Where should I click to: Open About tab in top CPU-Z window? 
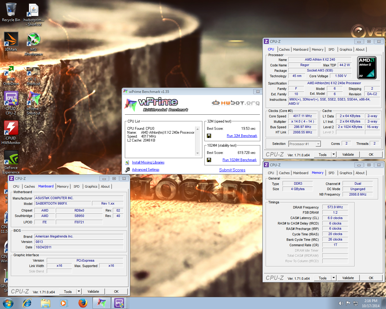pyautogui.click(x=360, y=49)
